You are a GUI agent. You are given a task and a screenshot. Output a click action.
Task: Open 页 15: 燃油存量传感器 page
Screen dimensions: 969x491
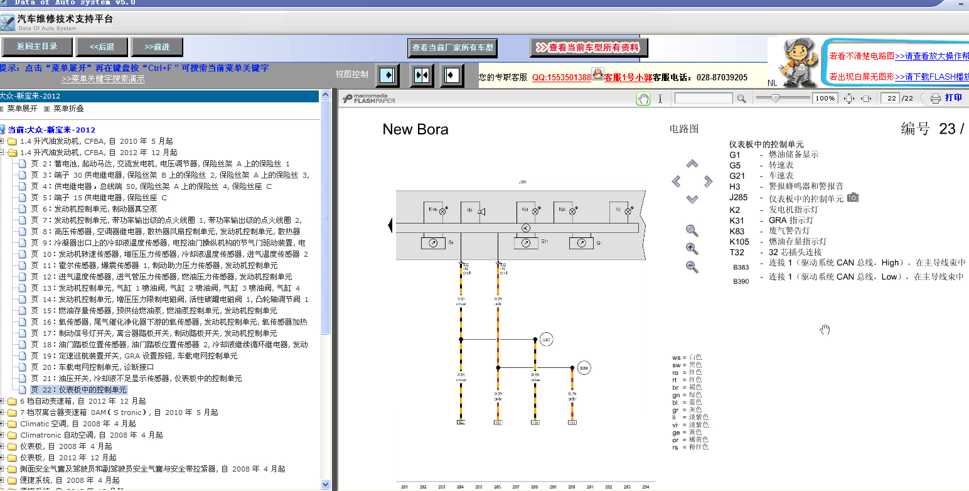click(154, 311)
